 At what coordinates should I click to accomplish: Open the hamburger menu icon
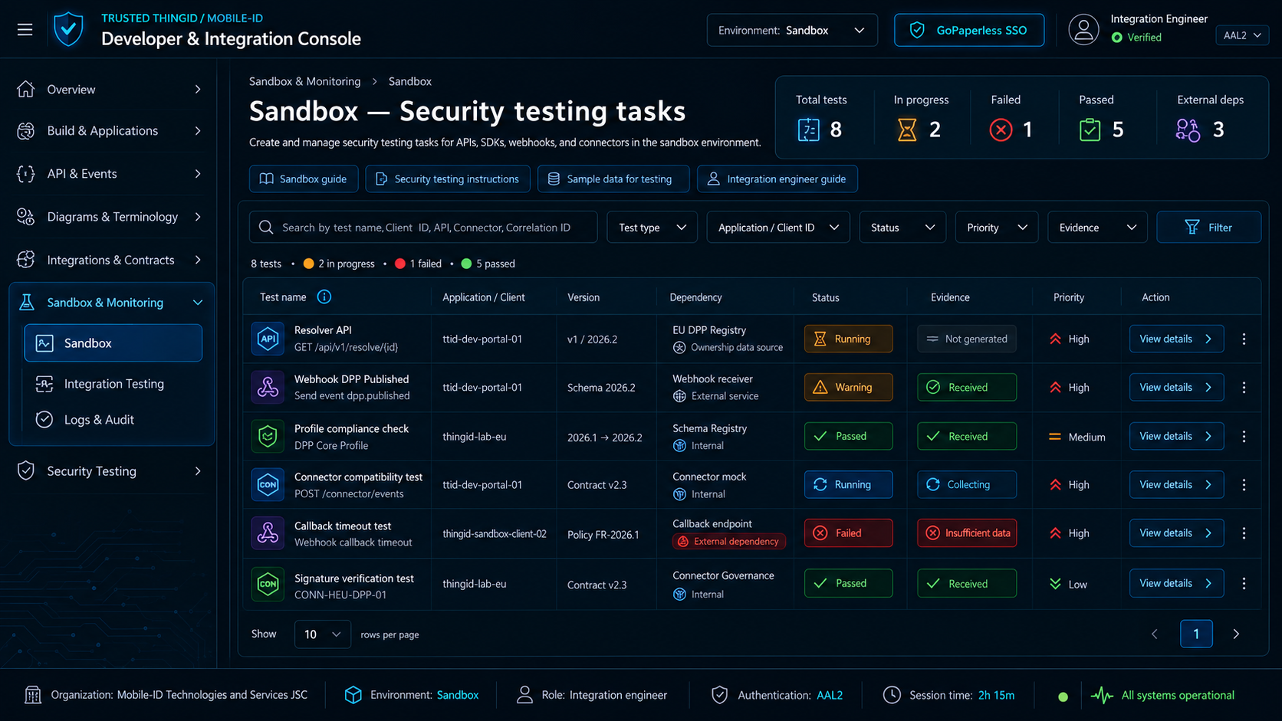pyautogui.click(x=25, y=30)
